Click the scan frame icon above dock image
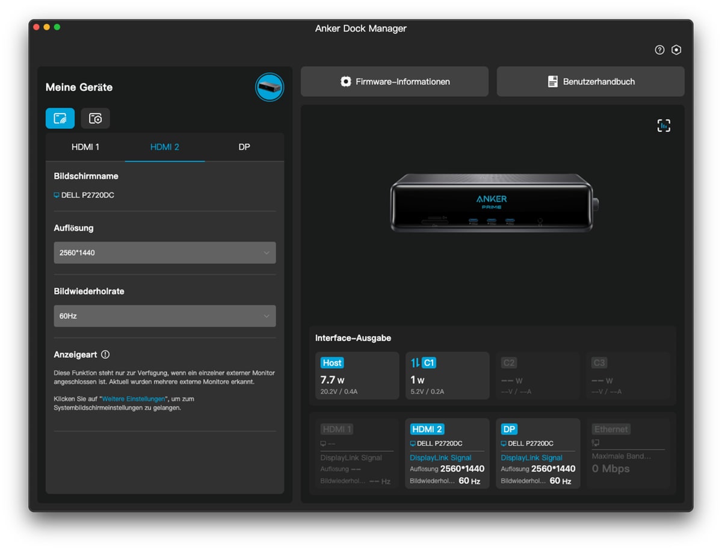The image size is (722, 550). [x=663, y=125]
